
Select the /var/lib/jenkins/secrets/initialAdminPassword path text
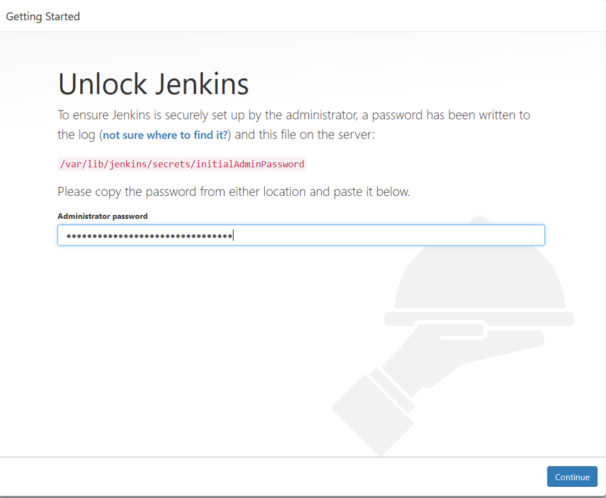coord(182,164)
